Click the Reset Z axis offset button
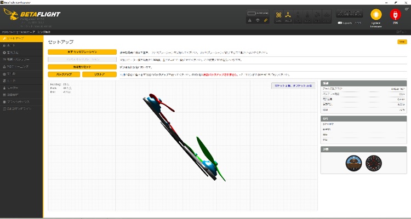The image size is (411, 219). [293, 86]
